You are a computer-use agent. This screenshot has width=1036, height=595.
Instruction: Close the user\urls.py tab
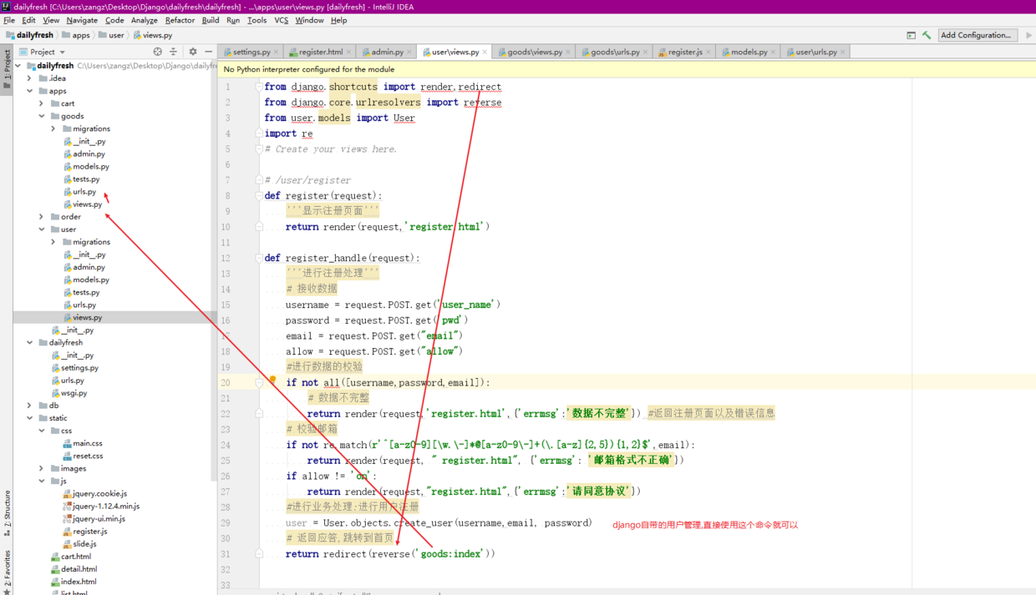coord(843,52)
